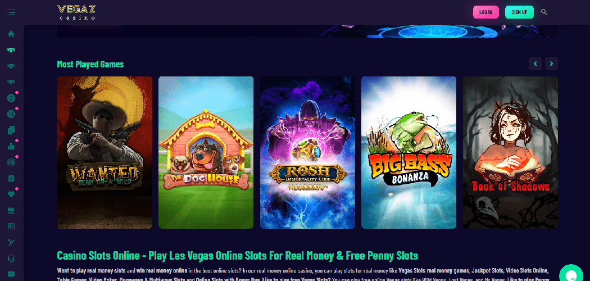Viewport: 590px width, 281px height.
Task: Click the headset support icon in sidebar
Action: point(11,258)
